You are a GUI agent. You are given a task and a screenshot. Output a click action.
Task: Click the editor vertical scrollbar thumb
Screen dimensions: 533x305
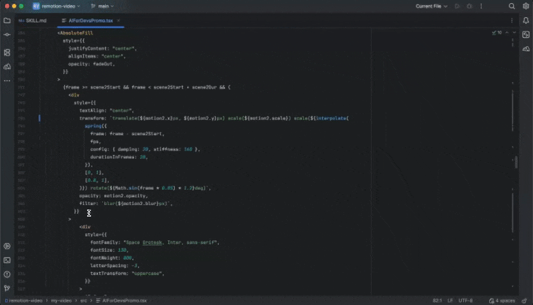[x=516, y=161]
